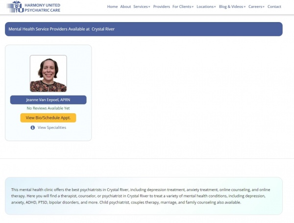Click the No Reviews Available Yet text
This screenshot has width=294, height=223.
(48, 108)
